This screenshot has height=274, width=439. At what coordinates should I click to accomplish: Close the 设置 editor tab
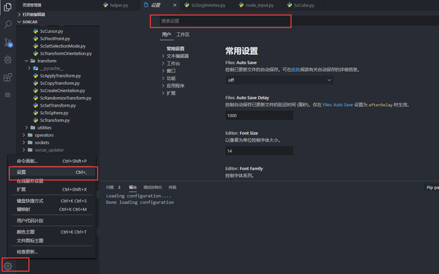[x=175, y=5]
